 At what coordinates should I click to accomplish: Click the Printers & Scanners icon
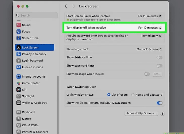[x=18, y=132]
